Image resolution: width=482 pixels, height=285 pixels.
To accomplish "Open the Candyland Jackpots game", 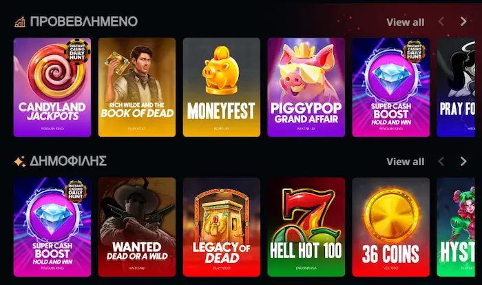I will [52, 87].
